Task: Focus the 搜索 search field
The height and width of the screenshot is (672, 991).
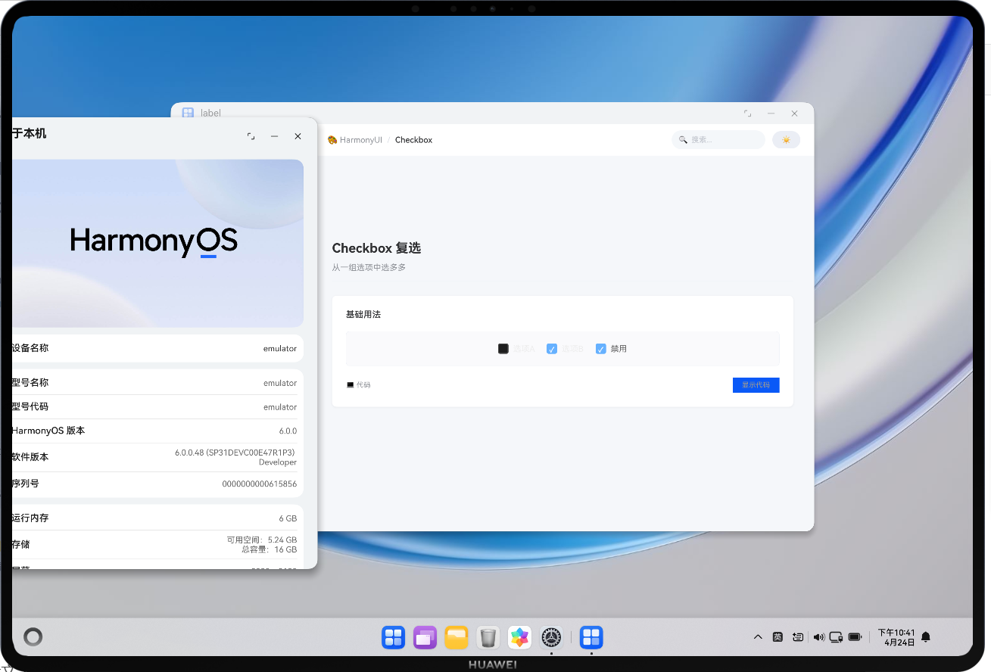Action: click(718, 140)
